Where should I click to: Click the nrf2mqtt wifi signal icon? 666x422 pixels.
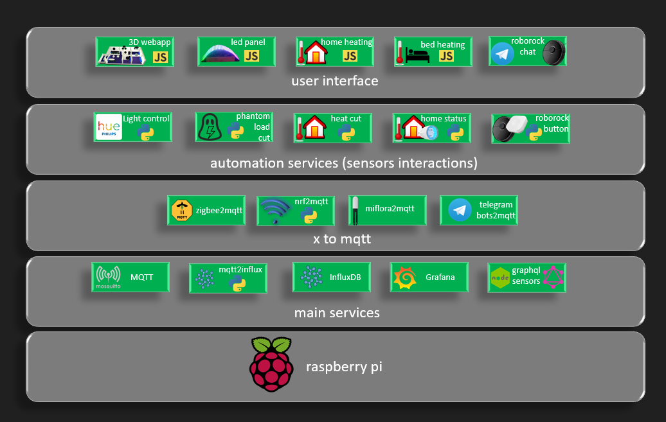coord(274,210)
